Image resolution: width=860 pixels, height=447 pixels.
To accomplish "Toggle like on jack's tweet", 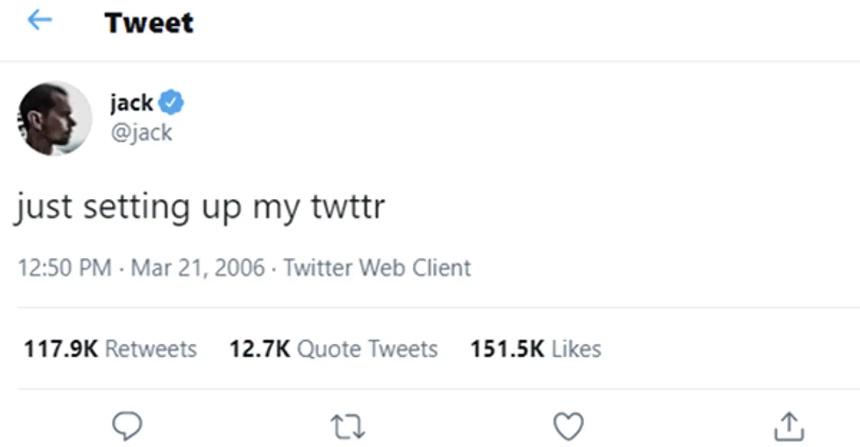I will (x=569, y=426).
